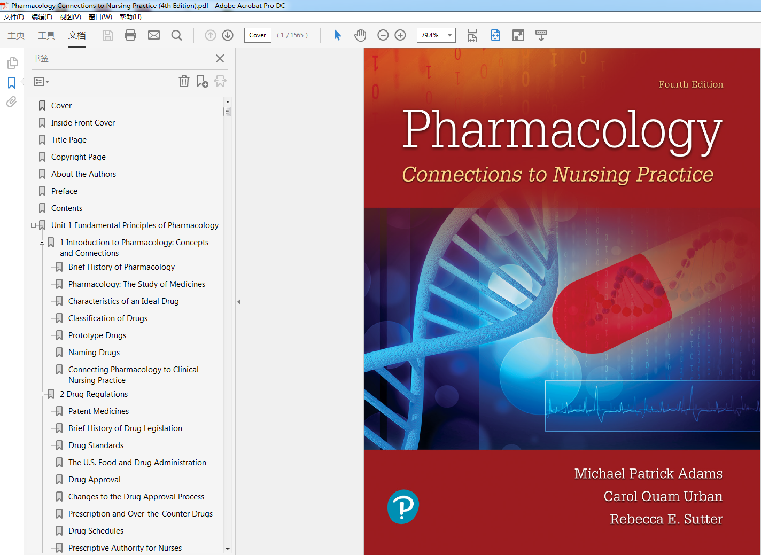
Task: Open Brief History of Drug Legislation bookmark
Action: pyautogui.click(x=125, y=428)
